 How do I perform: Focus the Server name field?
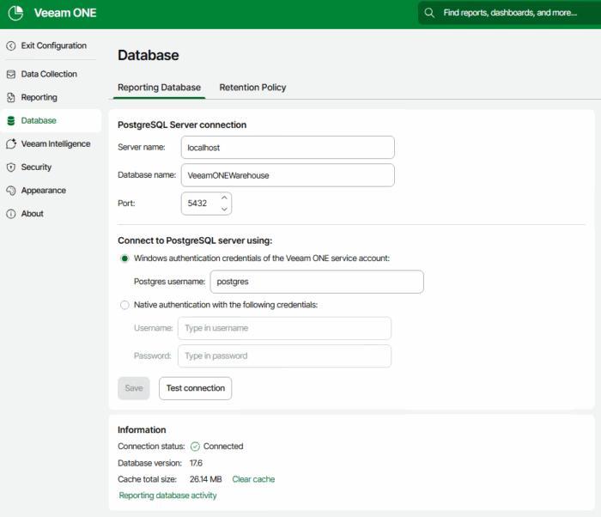pos(288,147)
